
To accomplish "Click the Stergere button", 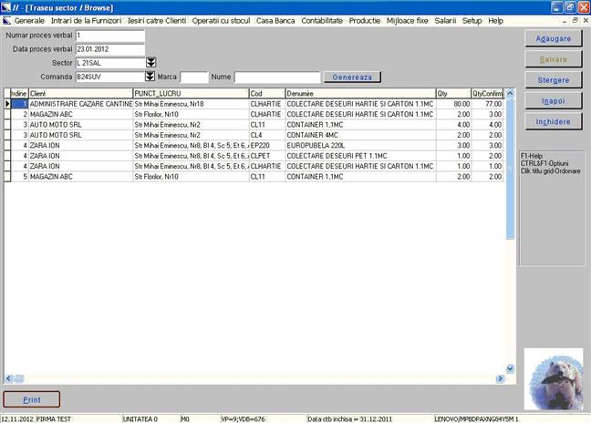I will tap(554, 80).
